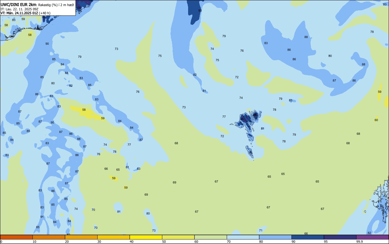This screenshot has height=244, width=389.
Task: Click the '(+40 h)' forecast offset text
Action: (45, 13)
